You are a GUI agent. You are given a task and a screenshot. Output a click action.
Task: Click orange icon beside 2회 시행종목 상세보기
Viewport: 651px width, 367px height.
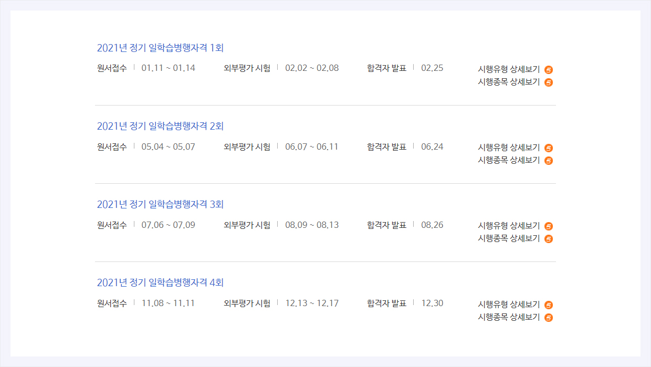(x=549, y=160)
